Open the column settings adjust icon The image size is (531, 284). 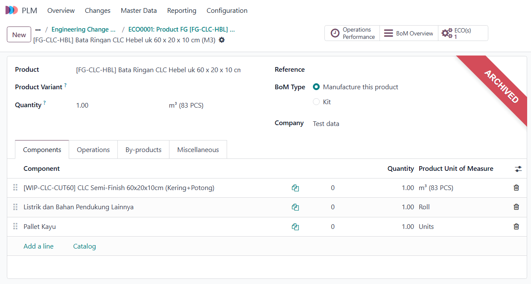pos(518,169)
